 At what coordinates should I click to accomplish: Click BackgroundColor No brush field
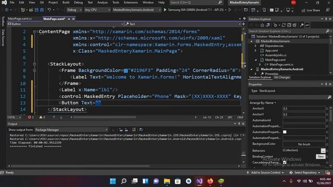coord(304,144)
